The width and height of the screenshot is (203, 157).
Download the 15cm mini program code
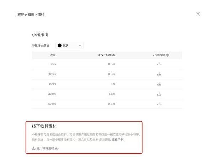click(159, 84)
